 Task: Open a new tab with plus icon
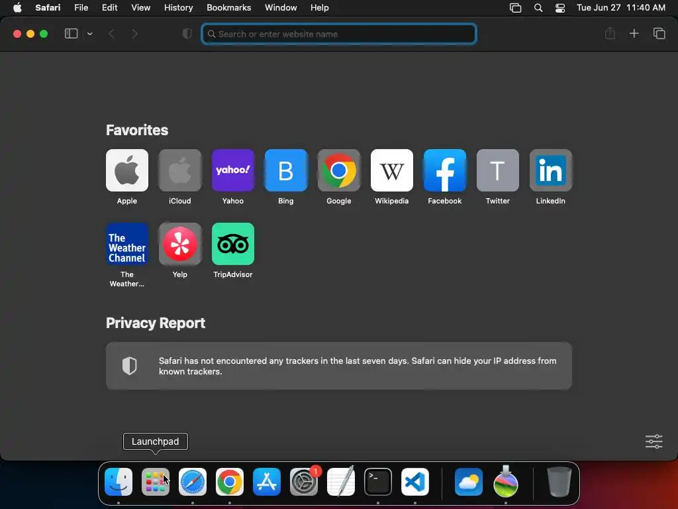coord(634,33)
